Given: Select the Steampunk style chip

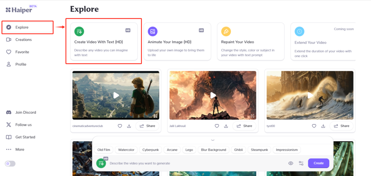Looking at the screenshot, I should pyautogui.click(x=259, y=150).
